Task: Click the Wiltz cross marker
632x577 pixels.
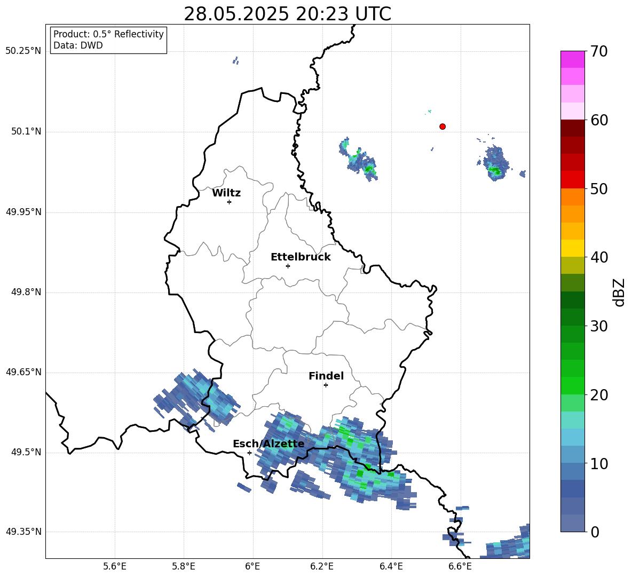Action: click(230, 202)
